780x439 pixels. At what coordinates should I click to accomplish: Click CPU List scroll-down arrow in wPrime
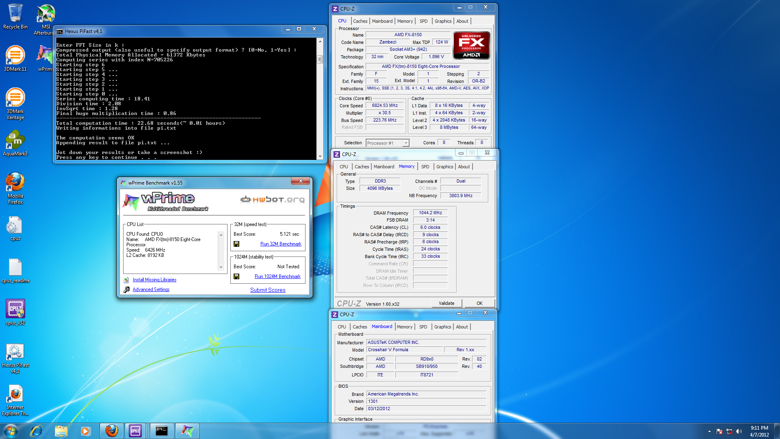coord(221,267)
